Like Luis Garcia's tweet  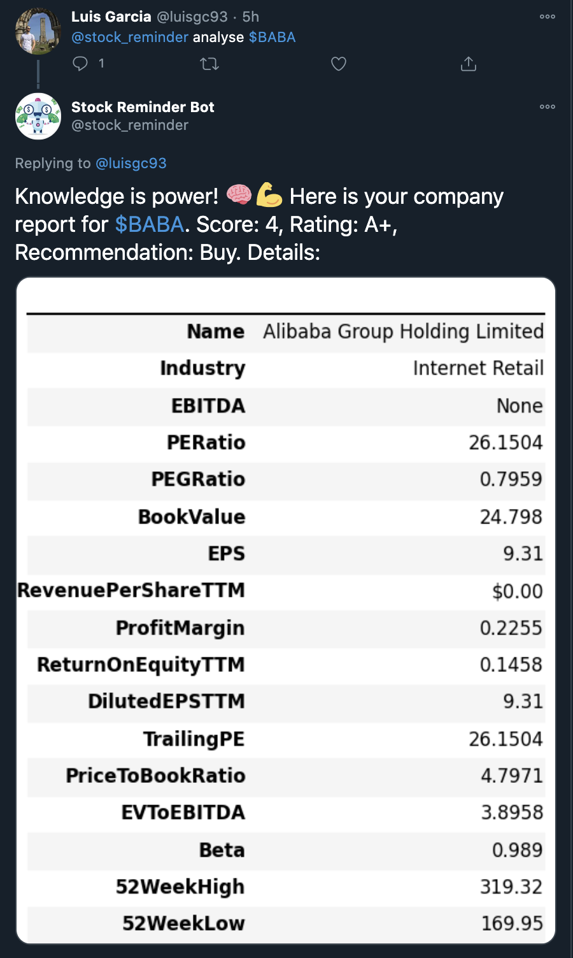tap(339, 64)
